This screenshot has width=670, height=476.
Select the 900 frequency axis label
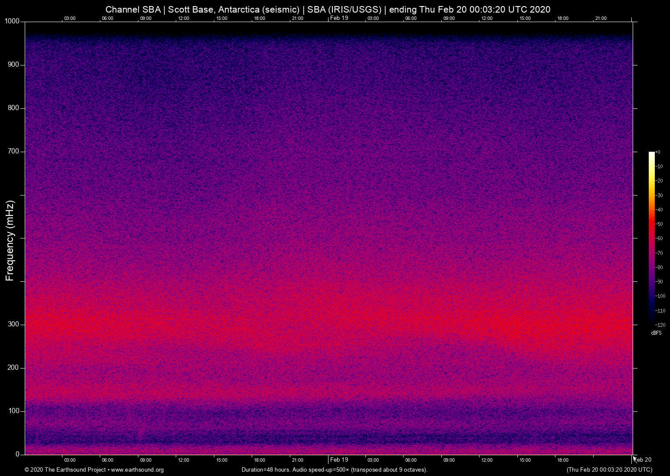14,65
